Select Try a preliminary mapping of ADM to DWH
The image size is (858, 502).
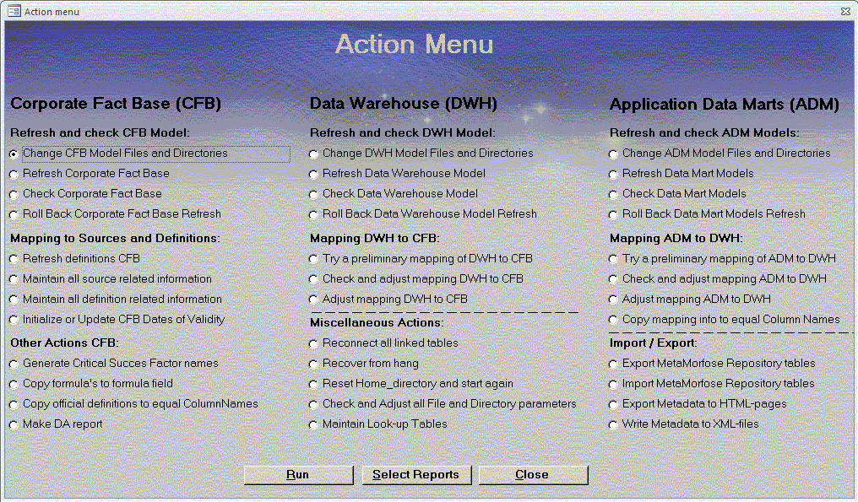(x=613, y=259)
